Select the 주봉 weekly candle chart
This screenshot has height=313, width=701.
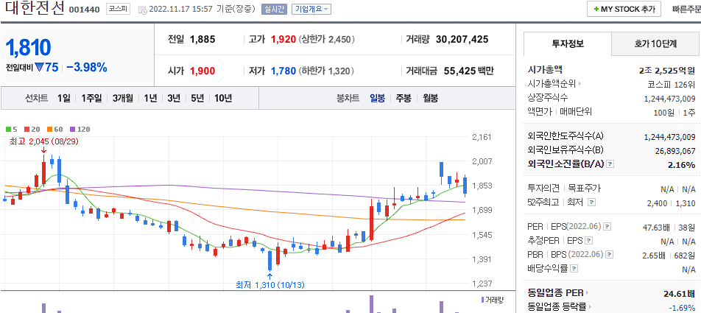click(404, 99)
